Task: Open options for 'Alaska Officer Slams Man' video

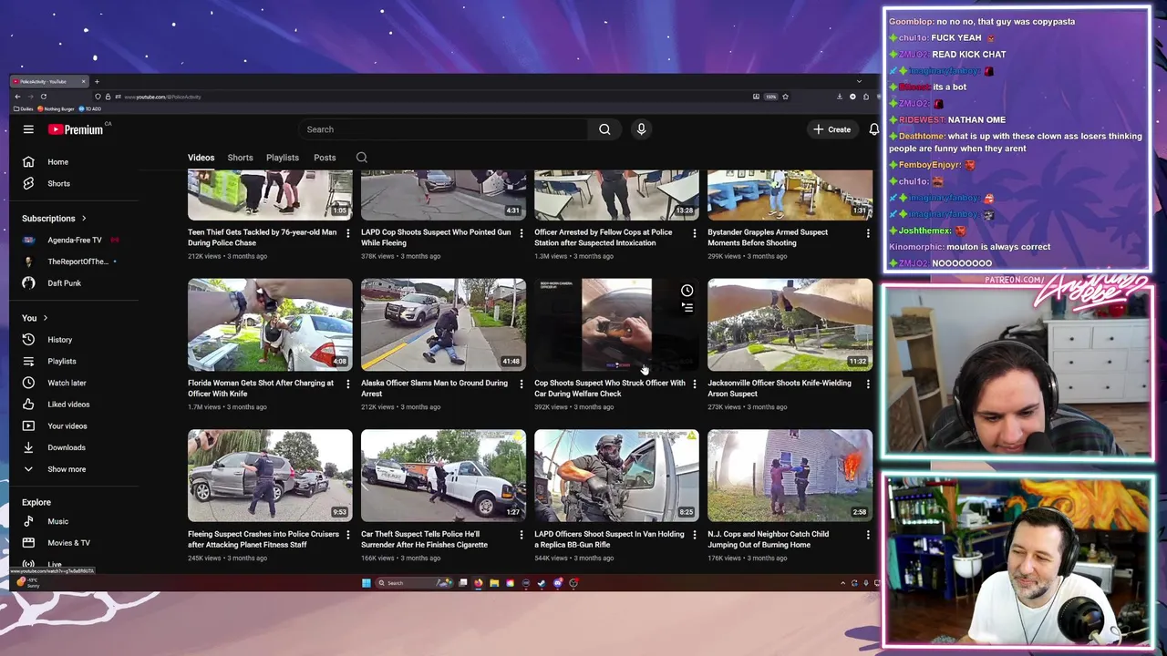Action: click(x=521, y=385)
